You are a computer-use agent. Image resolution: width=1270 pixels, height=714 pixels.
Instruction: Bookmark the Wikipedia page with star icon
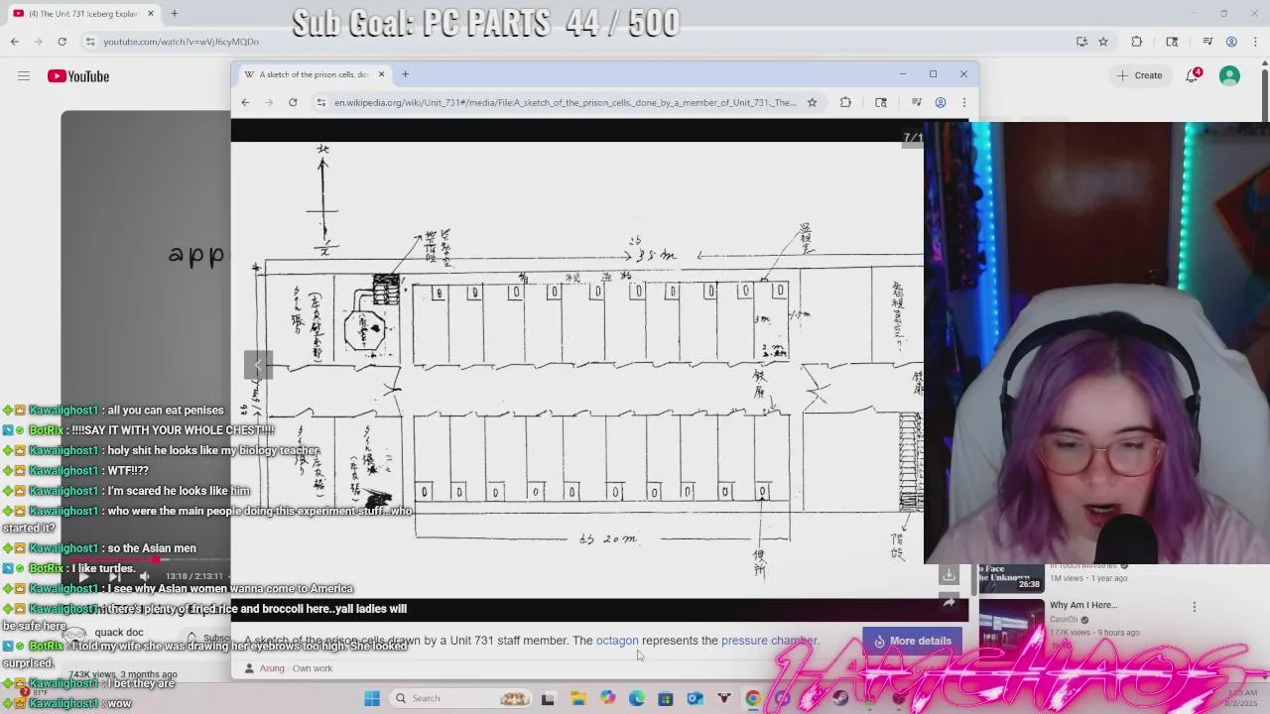(x=812, y=102)
